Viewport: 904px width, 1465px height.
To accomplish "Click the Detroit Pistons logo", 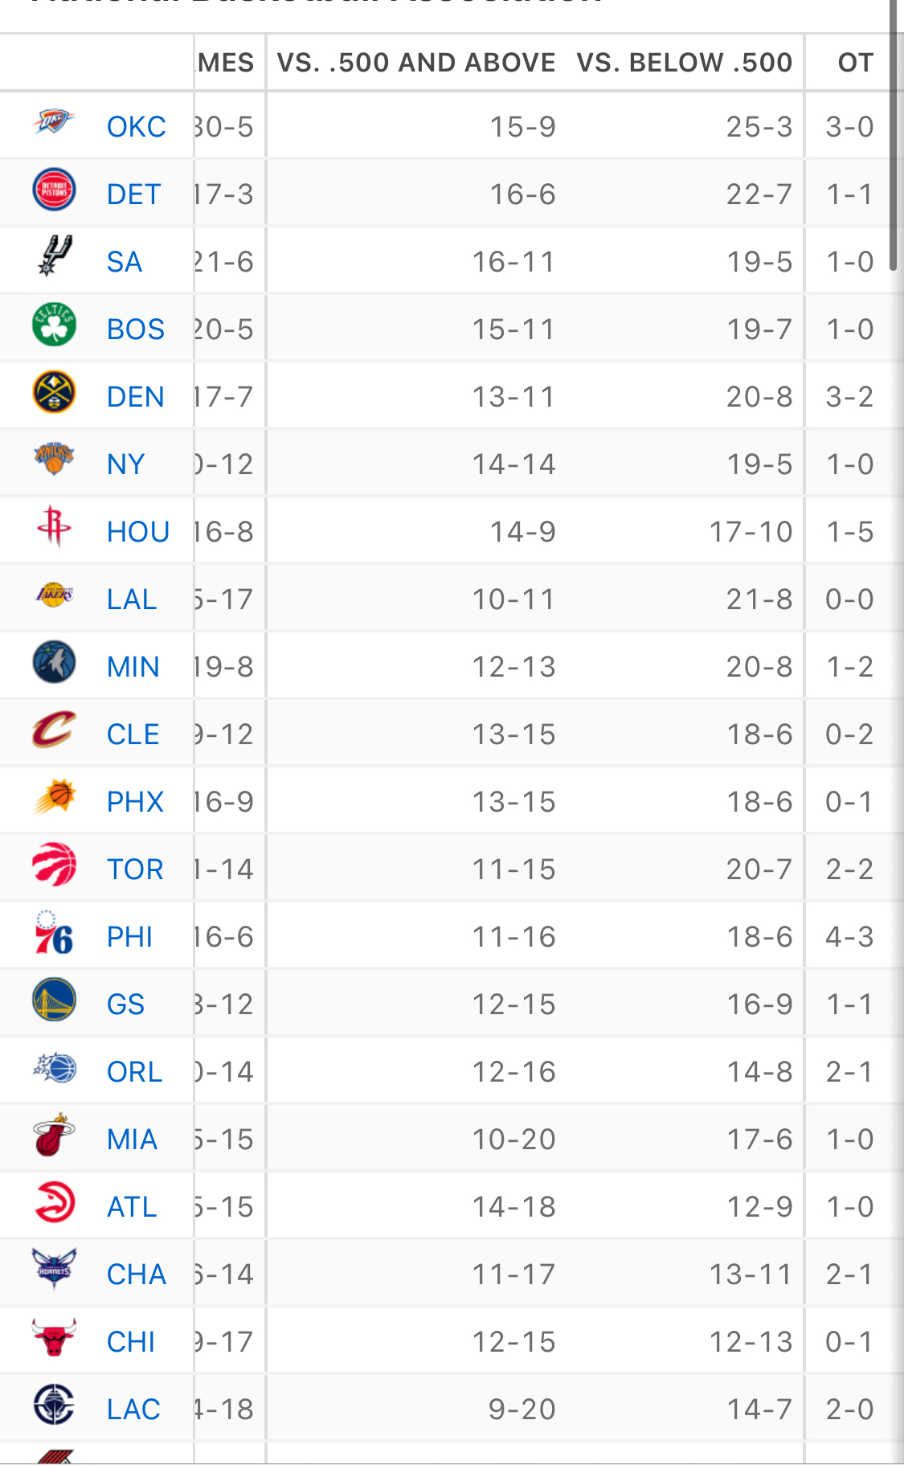I will coord(54,190).
